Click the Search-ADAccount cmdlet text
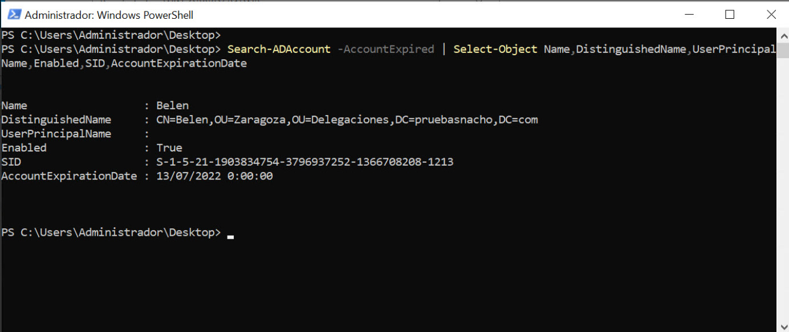 279,49
